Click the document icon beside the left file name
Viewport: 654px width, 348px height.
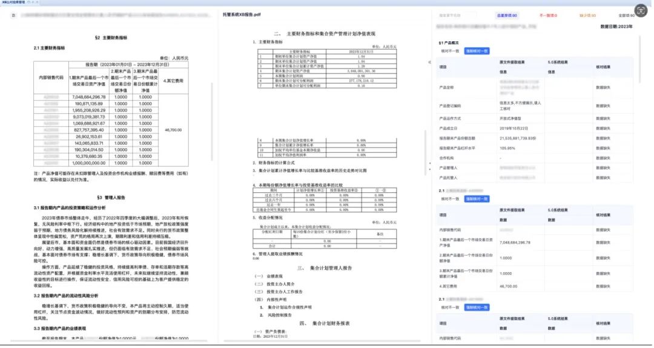point(13,15)
